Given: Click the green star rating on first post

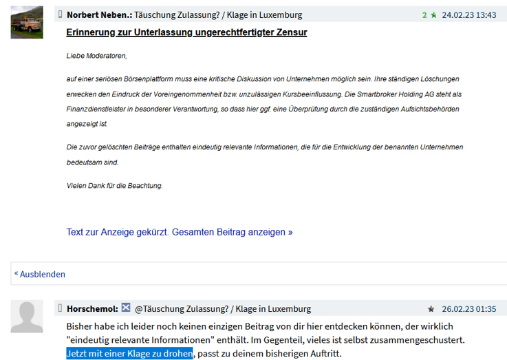Looking at the screenshot, I should [433, 14].
